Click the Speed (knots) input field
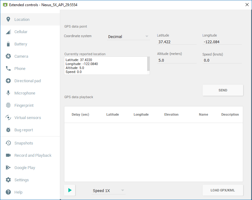The image size is (252, 200). click(x=222, y=60)
